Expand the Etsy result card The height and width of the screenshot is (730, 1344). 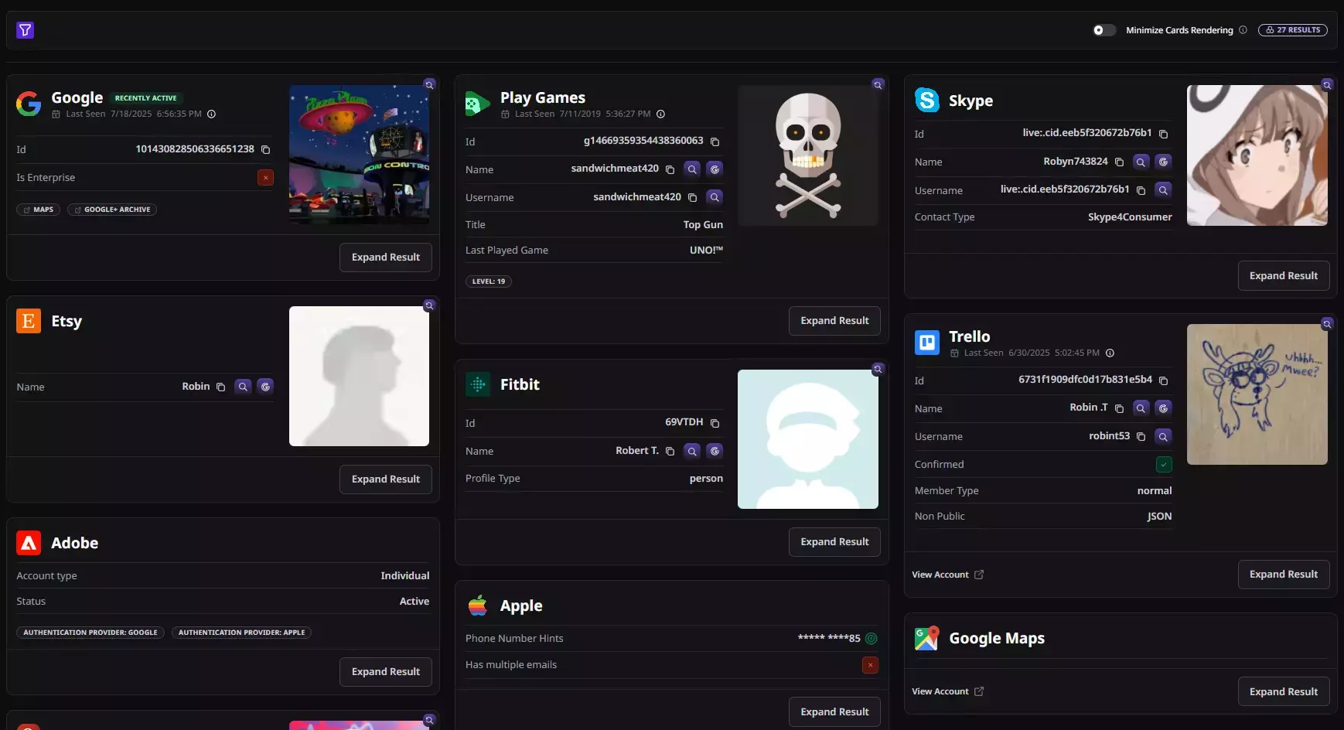pyautogui.click(x=386, y=479)
